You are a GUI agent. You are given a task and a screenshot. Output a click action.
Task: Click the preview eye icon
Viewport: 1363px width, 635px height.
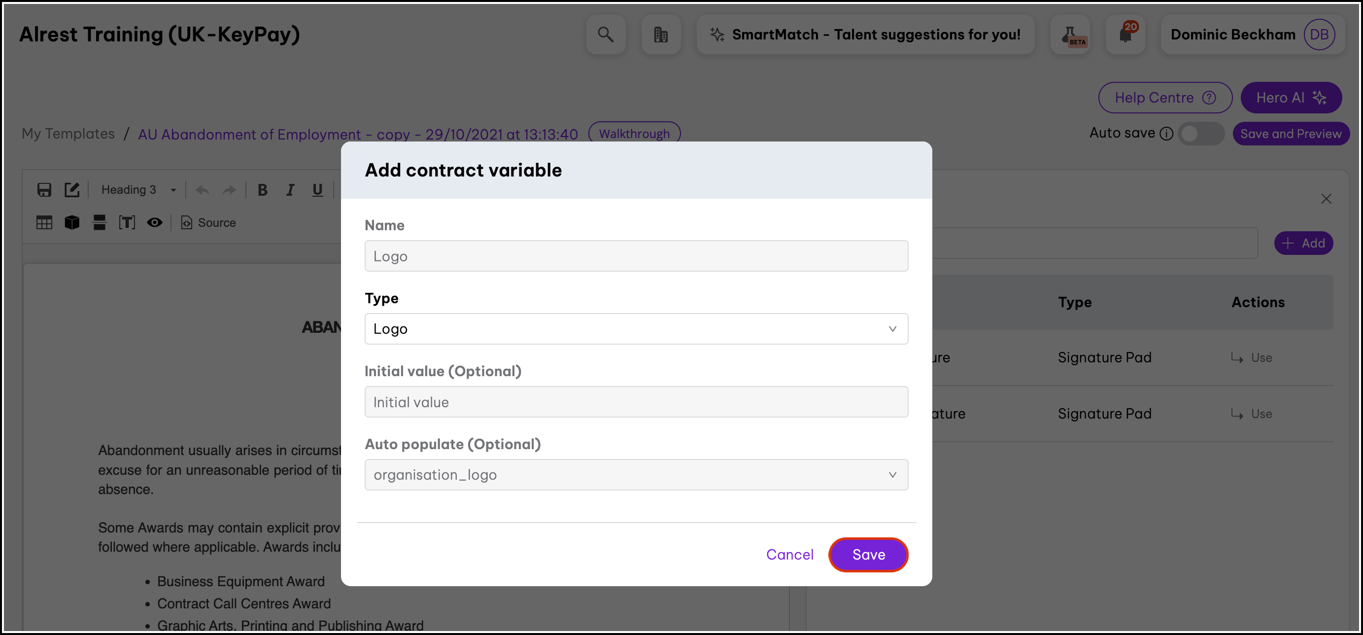[155, 223]
